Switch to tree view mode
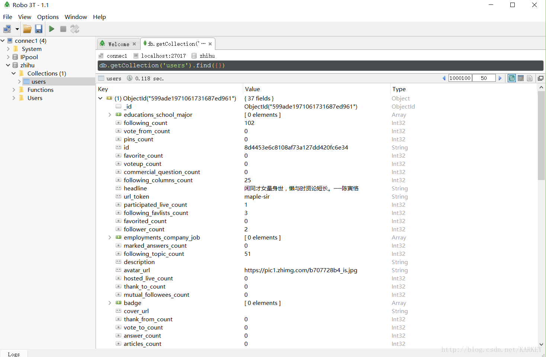 point(512,78)
